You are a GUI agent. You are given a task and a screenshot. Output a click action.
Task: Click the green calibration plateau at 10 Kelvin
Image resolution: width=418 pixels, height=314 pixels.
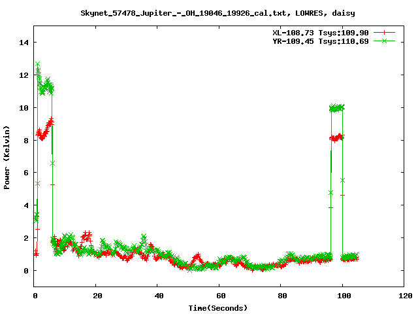tap(337, 107)
